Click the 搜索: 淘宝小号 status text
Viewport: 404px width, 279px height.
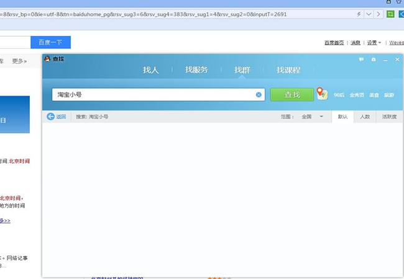[92, 117]
